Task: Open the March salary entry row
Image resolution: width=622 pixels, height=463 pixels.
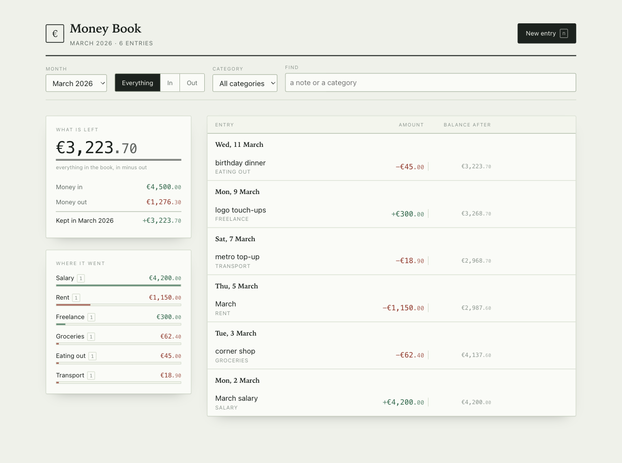Action: tap(391, 402)
